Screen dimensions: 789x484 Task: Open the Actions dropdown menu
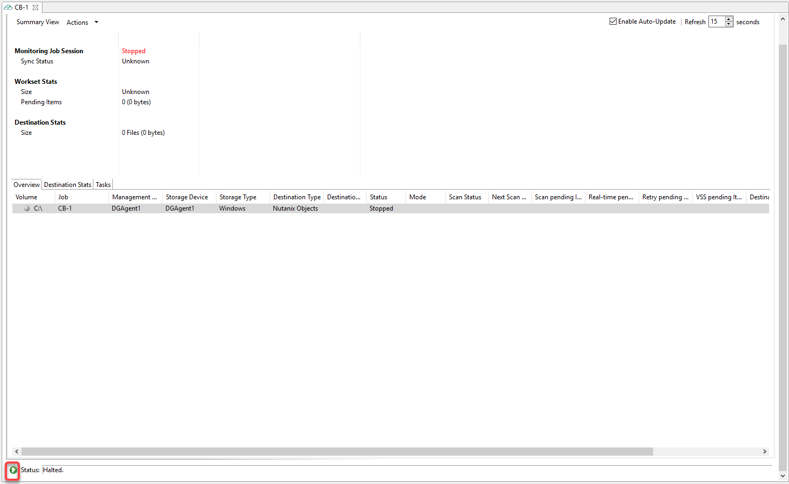click(x=82, y=22)
